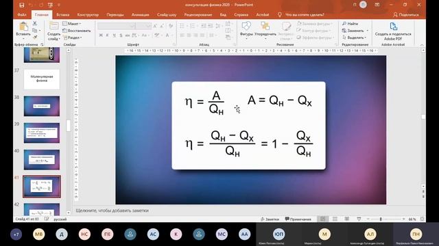The width and height of the screenshot is (439, 246).
Task: Save the presentation with the floppy icon
Action: (x=21, y=5)
